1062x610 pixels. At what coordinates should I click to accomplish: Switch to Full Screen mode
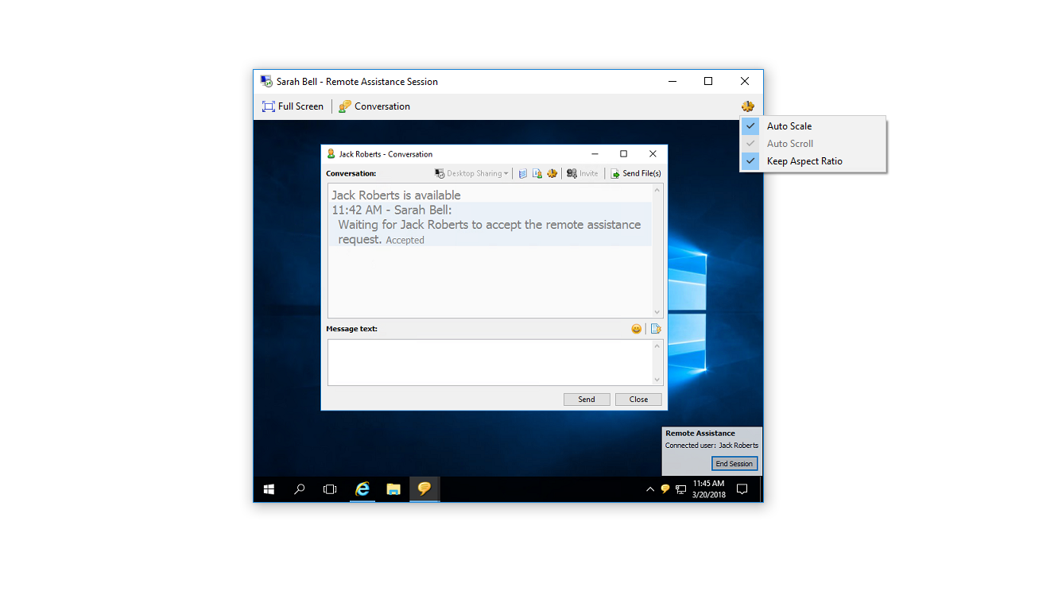pyautogui.click(x=293, y=106)
